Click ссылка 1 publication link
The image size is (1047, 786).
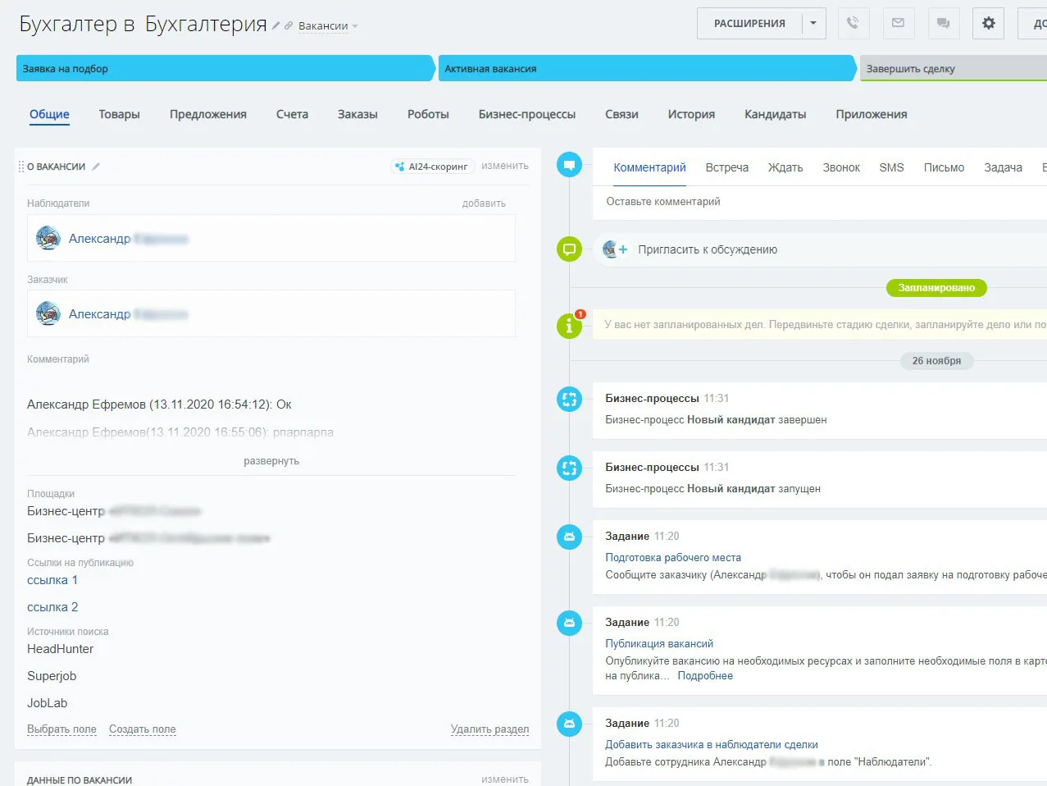click(52, 580)
